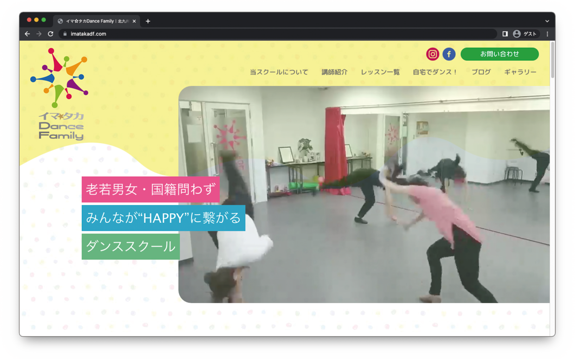Open the Instagram icon link
The height and width of the screenshot is (359, 575).
coord(432,54)
